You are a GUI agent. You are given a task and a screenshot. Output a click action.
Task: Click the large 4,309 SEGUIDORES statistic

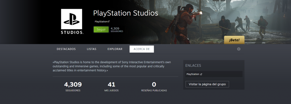pyautogui.click(x=73, y=87)
